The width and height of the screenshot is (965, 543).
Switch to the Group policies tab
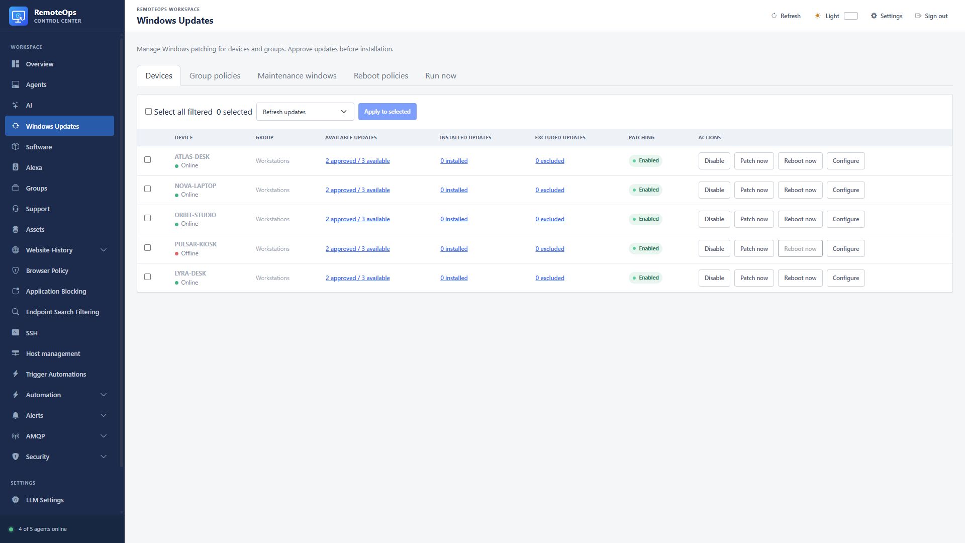point(215,75)
